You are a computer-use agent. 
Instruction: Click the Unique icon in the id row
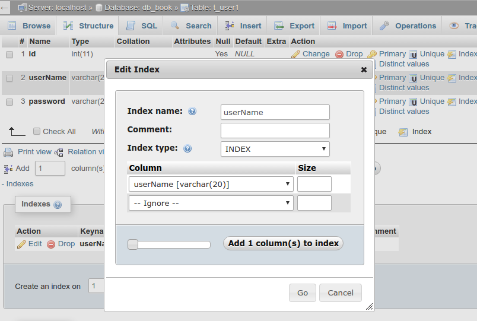[x=414, y=54]
